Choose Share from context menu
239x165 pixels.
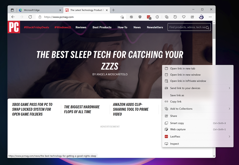(x=198, y=116)
